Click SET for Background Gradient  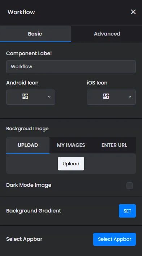(127, 211)
